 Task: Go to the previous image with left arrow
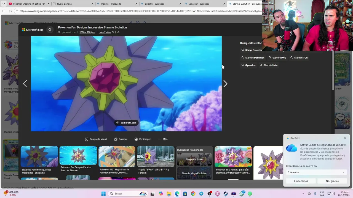(x=25, y=84)
